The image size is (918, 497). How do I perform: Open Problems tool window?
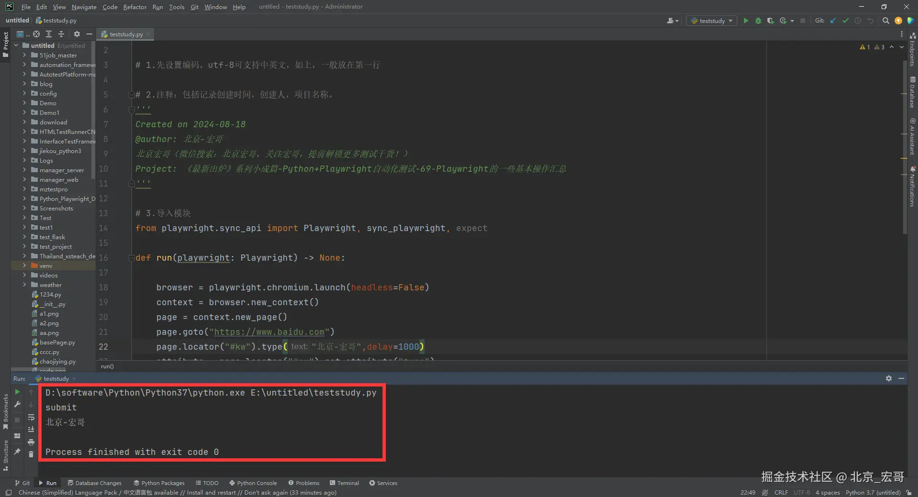click(x=304, y=483)
